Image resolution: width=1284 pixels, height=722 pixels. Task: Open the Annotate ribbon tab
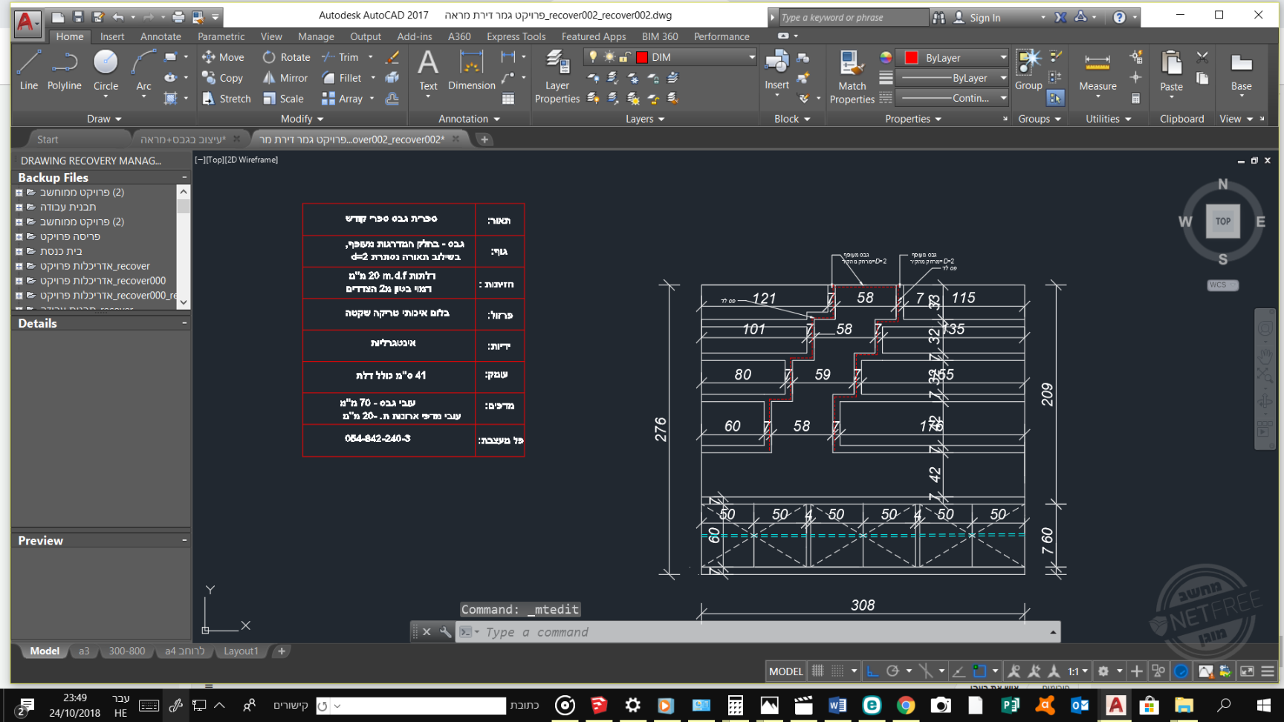pos(160,36)
